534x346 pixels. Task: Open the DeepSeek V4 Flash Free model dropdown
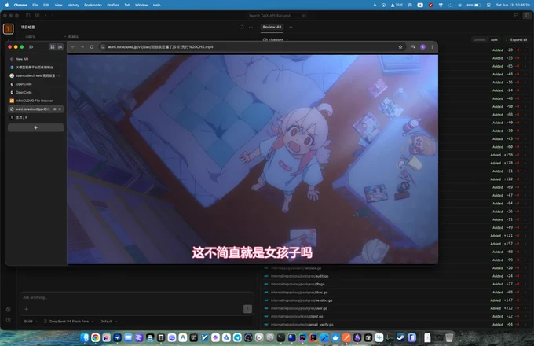(x=69, y=321)
